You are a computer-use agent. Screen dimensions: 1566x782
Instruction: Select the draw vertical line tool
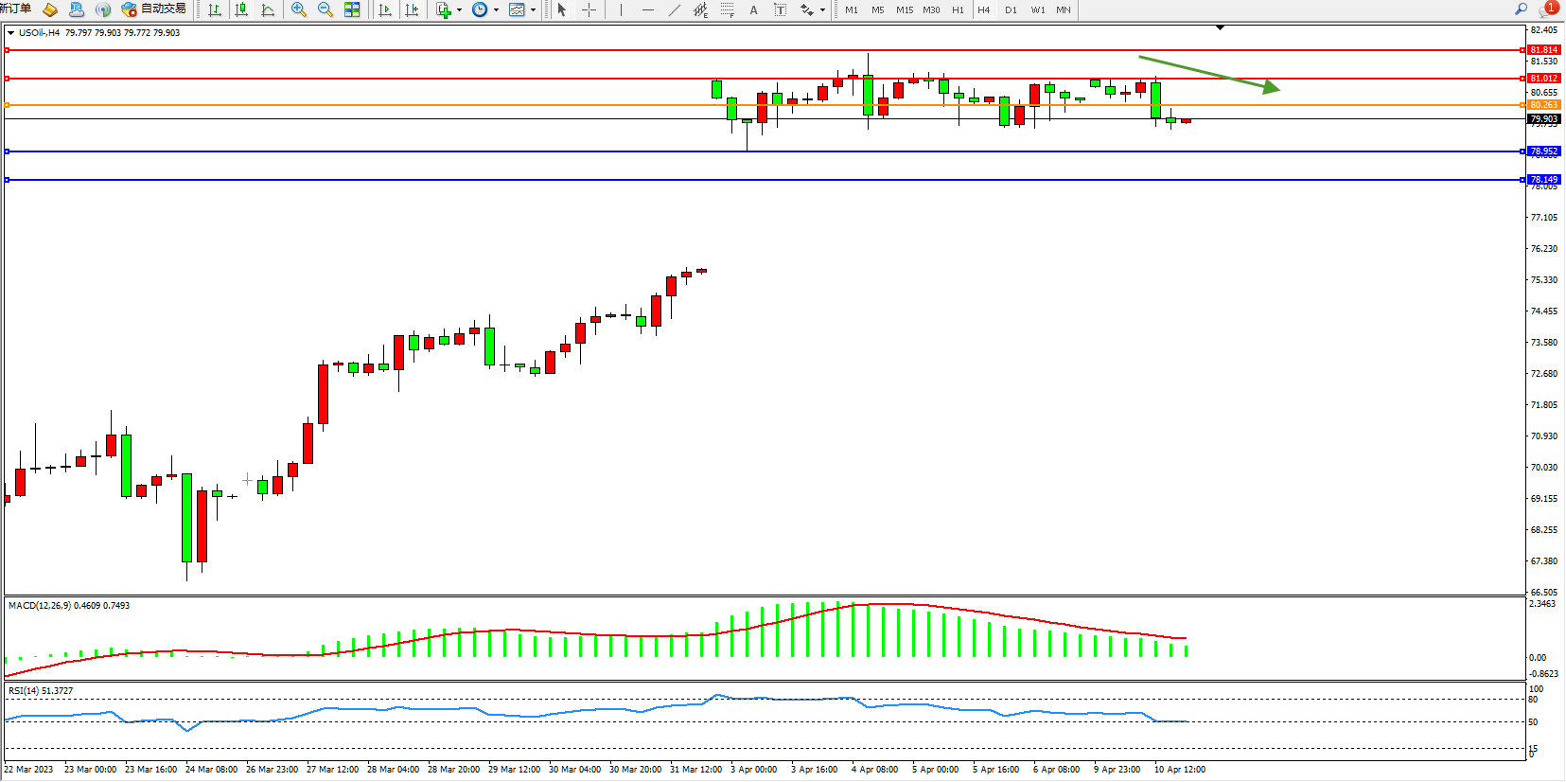(x=621, y=9)
